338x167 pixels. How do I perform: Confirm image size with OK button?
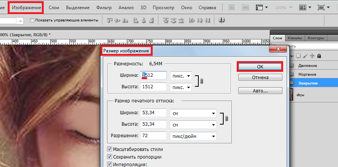point(260,67)
